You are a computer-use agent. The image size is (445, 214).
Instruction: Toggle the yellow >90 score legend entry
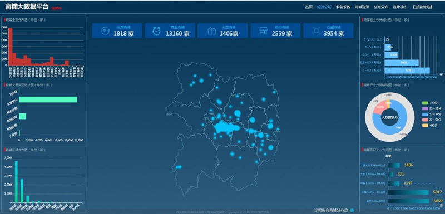click(430, 125)
